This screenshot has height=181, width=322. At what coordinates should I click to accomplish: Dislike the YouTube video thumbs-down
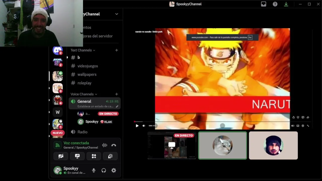[x=298, y=117]
